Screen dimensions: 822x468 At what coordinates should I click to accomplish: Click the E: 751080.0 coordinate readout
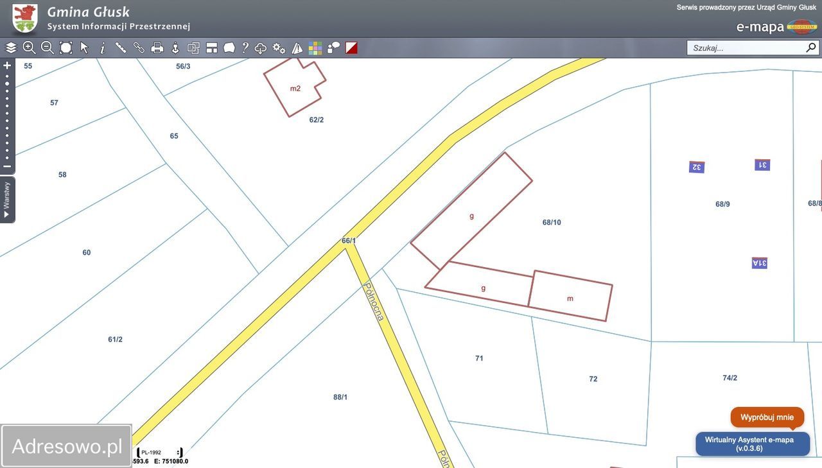[171, 461]
